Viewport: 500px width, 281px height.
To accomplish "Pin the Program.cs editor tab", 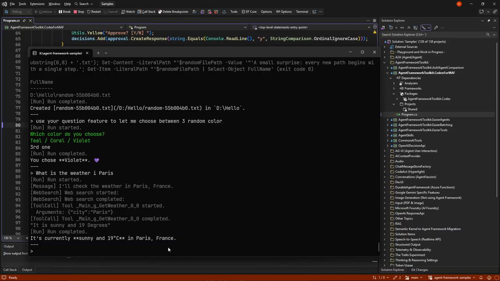I will [24, 21].
